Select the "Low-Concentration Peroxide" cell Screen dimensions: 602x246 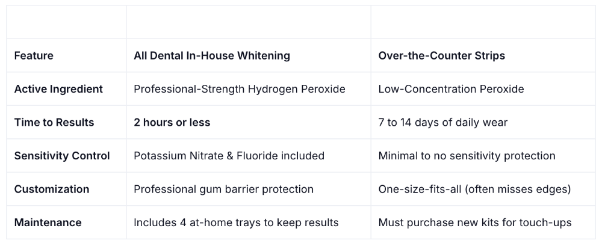pyautogui.click(x=451, y=89)
